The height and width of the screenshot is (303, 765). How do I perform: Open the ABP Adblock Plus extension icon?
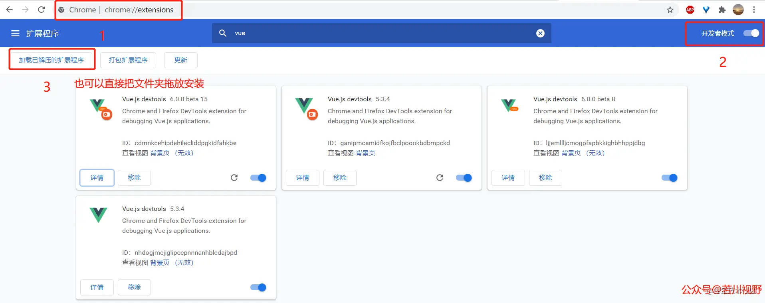pos(690,10)
